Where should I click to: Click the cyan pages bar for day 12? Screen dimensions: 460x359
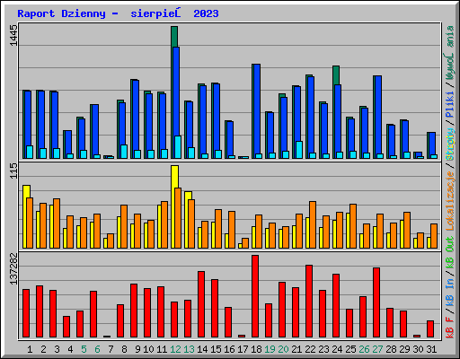[x=178, y=147]
